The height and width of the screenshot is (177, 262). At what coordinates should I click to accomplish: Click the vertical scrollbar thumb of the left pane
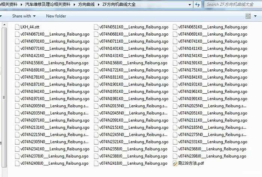coord(4,97)
